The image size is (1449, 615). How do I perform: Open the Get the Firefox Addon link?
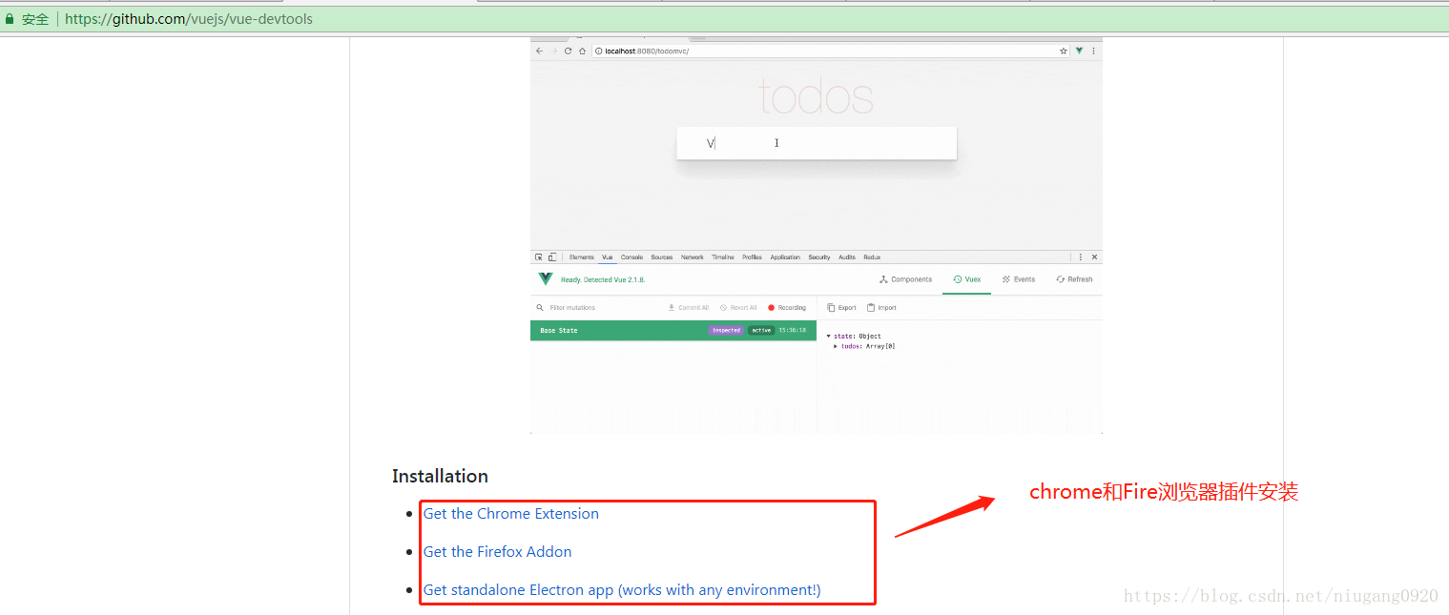498,551
